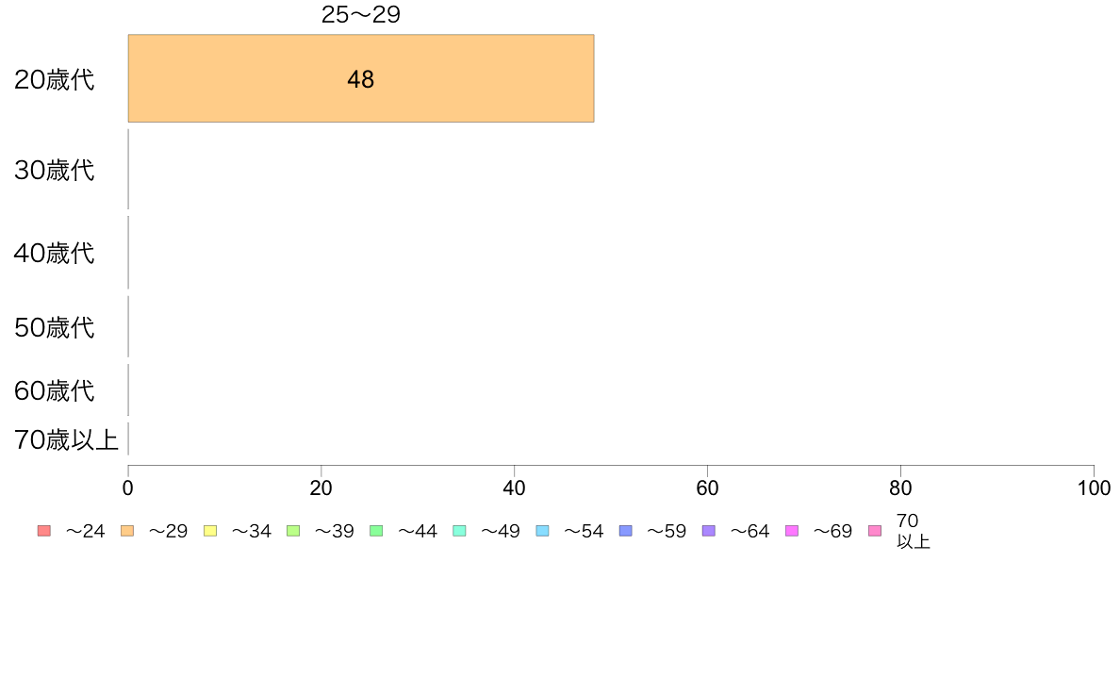Click the ~59 blue legend swatch
The height and width of the screenshot is (694, 1120).
[x=626, y=531]
